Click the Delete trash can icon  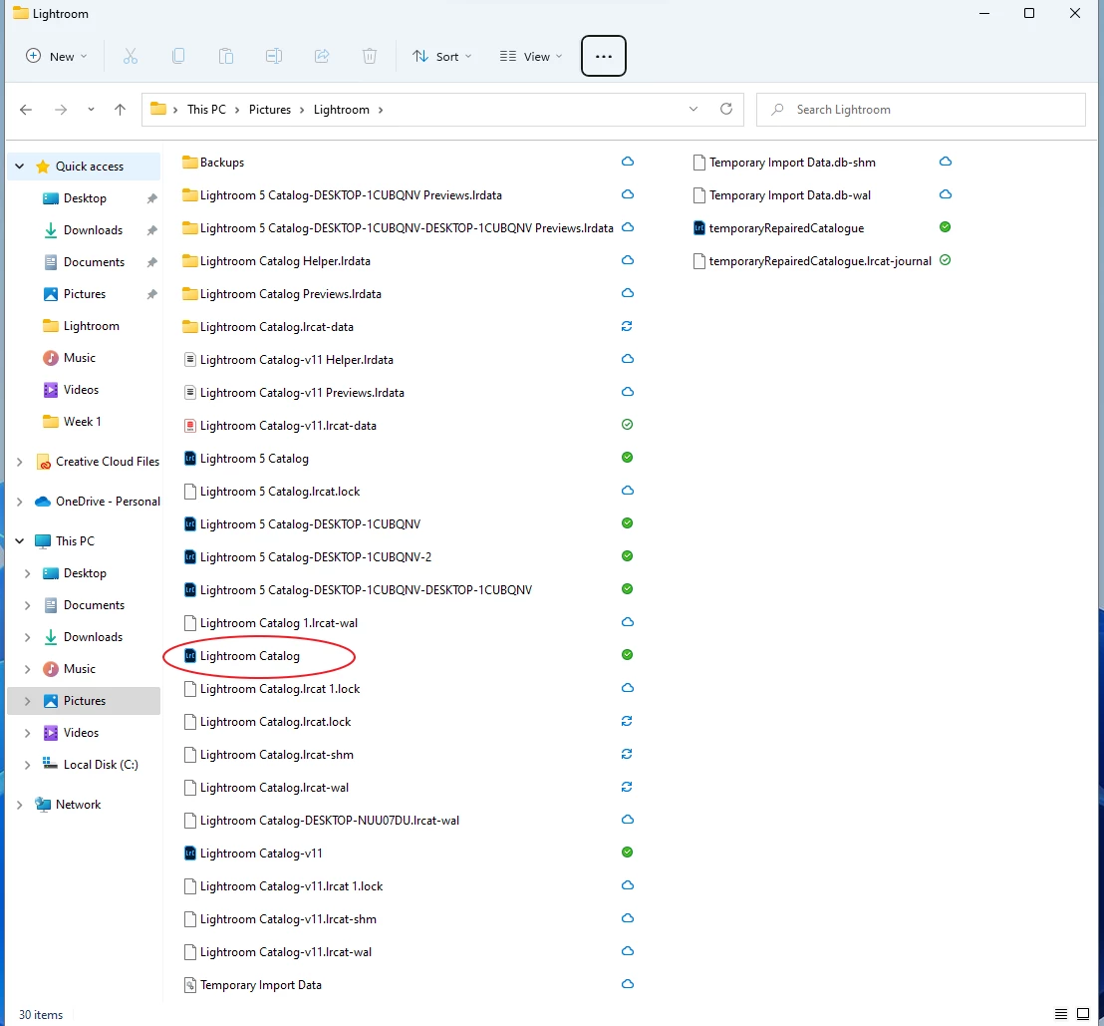pyautogui.click(x=370, y=57)
